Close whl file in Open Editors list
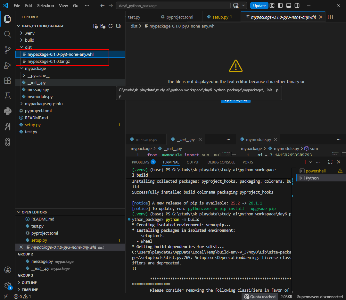Screen dimensions: 346x300 (x=21, y=247)
